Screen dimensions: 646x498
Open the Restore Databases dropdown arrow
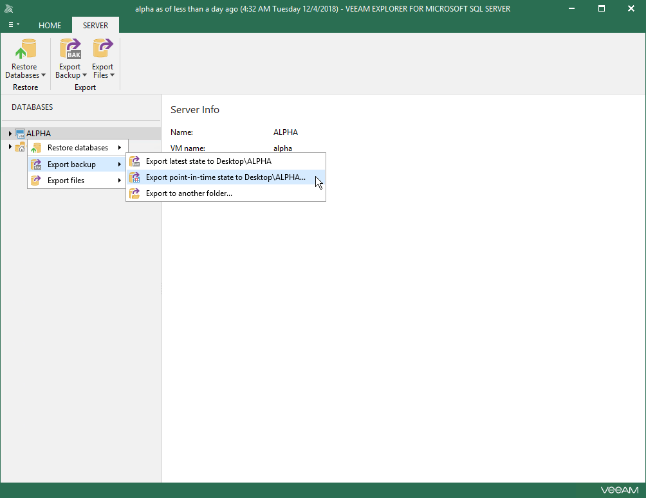click(43, 75)
